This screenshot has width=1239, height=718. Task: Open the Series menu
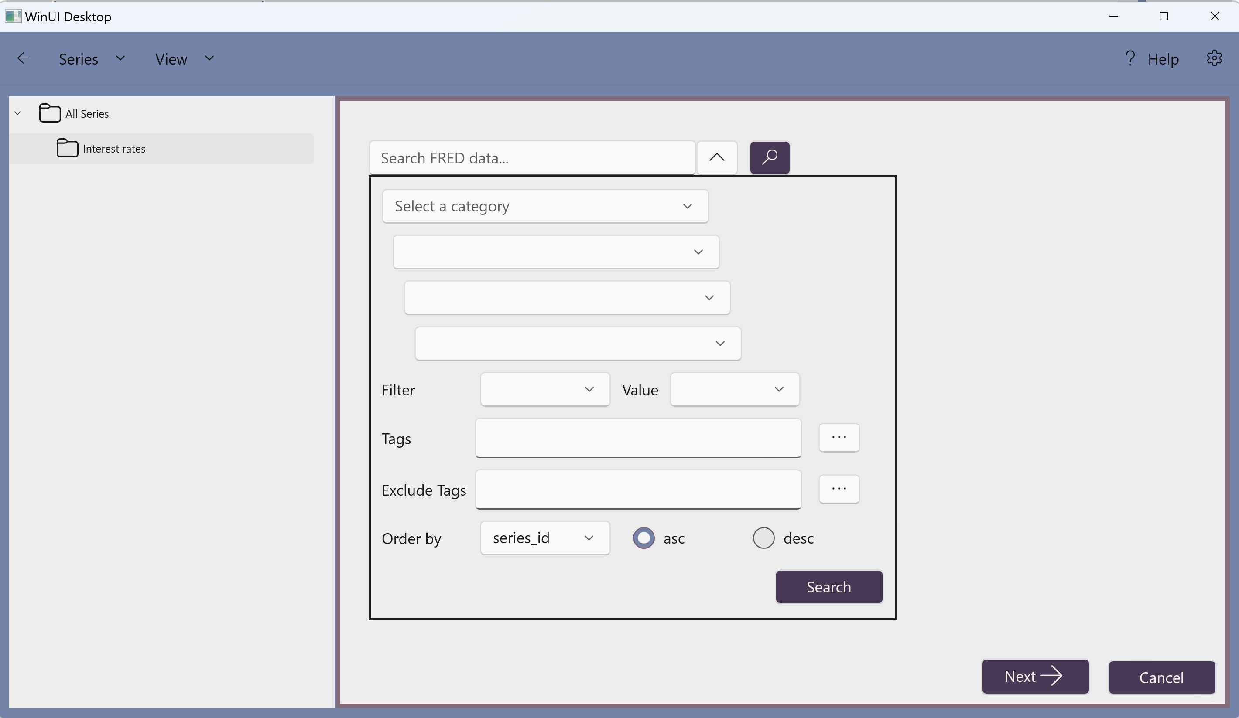92,59
